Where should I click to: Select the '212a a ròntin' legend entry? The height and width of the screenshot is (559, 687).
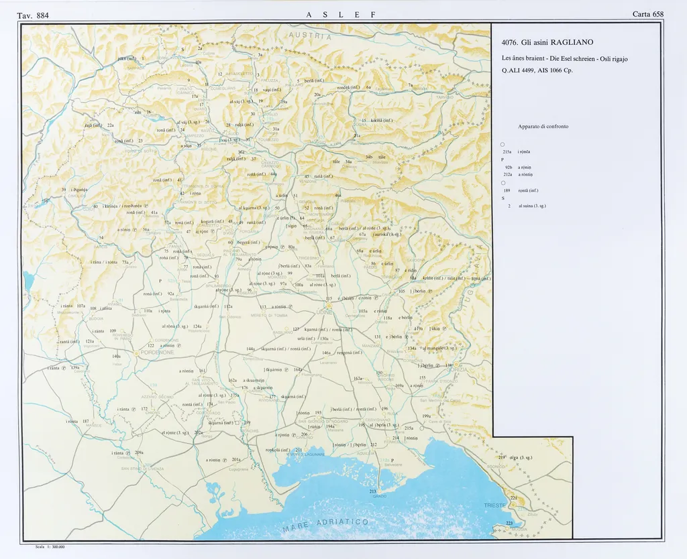tap(519, 174)
